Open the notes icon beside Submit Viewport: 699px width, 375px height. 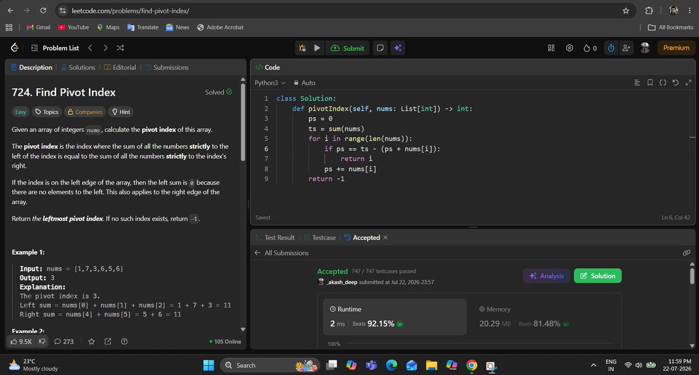(x=379, y=48)
